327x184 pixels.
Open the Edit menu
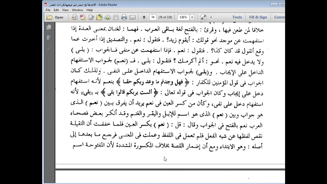pyautogui.click(x=56, y=10)
